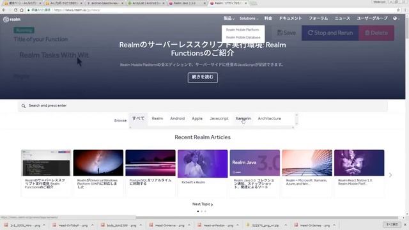This screenshot has width=409, height=230.
Task: Click the bookmark star in address bar
Action: pos(398,10)
